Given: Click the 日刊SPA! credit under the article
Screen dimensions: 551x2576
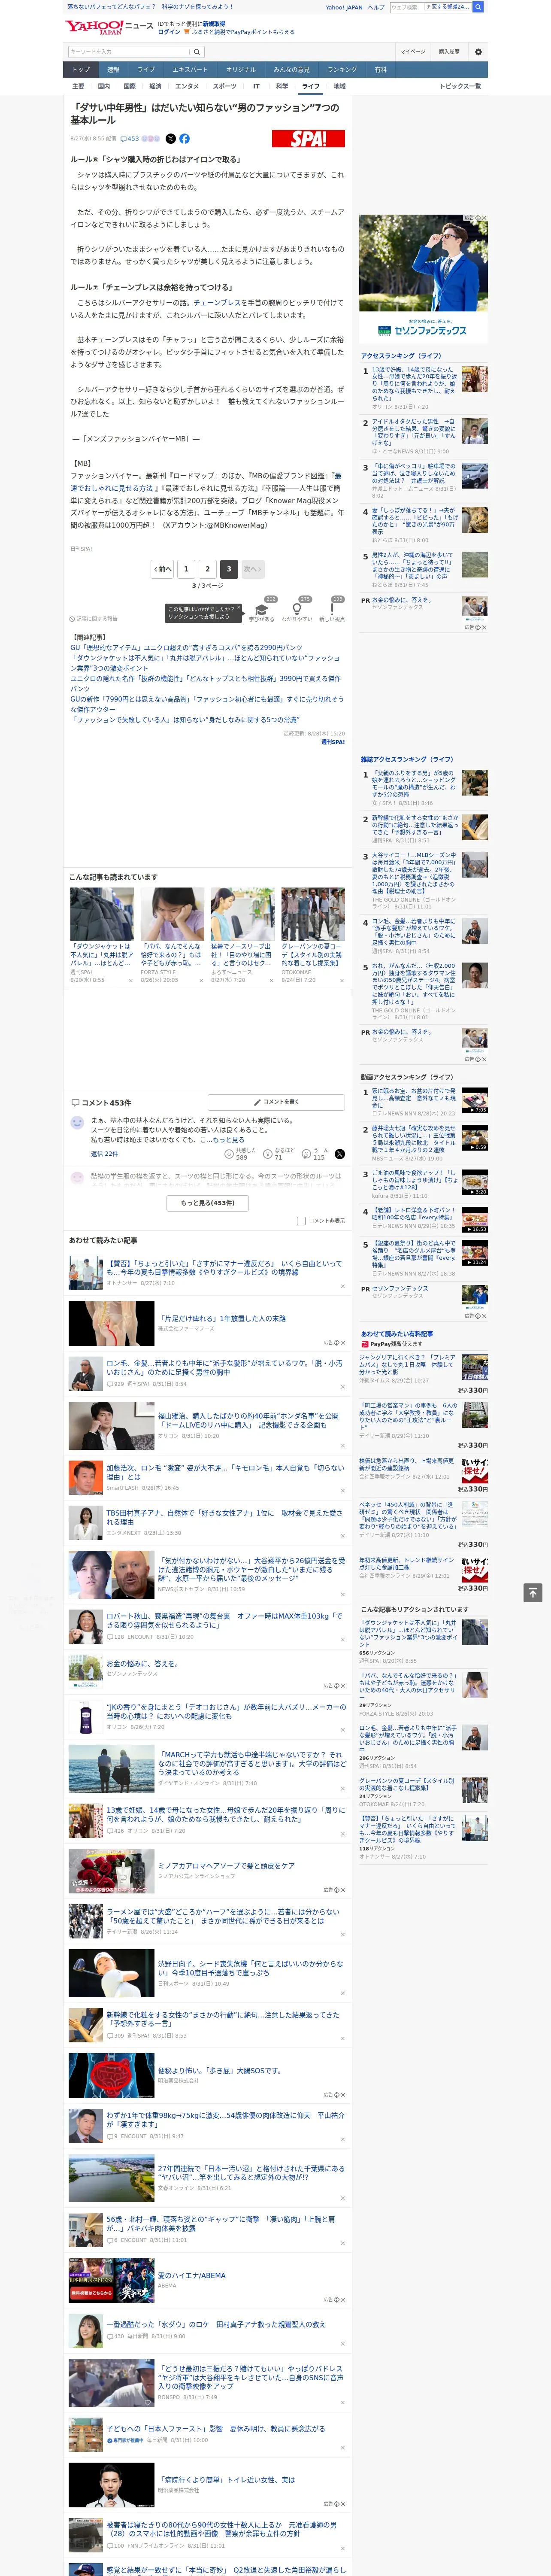Looking at the screenshot, I should point(81,549).
